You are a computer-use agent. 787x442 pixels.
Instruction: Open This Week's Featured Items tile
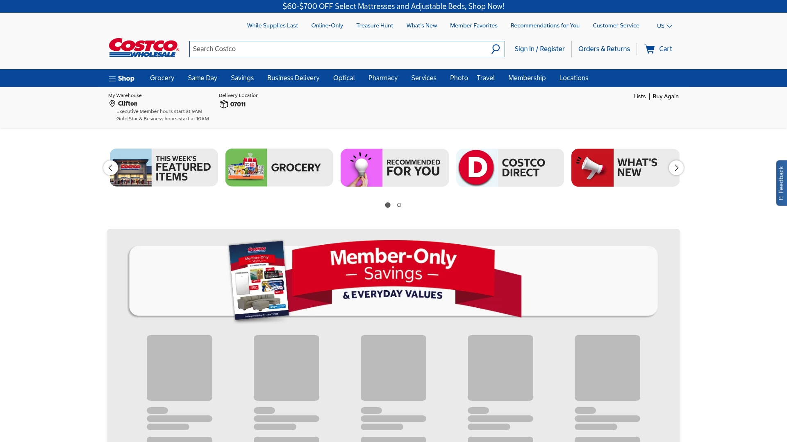pos(164,168)
